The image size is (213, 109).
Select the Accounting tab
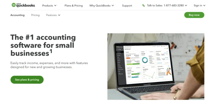(17, 15)
